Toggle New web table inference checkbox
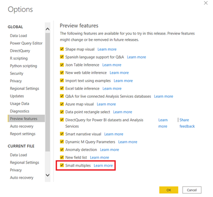Viewport: 213px width, 197px height. click(x=62, y=72)
